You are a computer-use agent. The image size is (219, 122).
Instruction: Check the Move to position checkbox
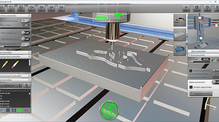point(191,71)
